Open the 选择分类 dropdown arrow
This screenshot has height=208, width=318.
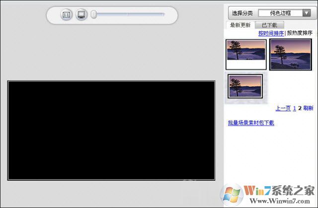pos(307,13)
